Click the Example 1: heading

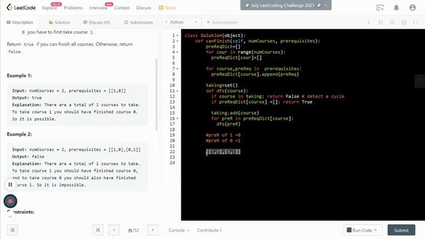(x=19, y=76)
